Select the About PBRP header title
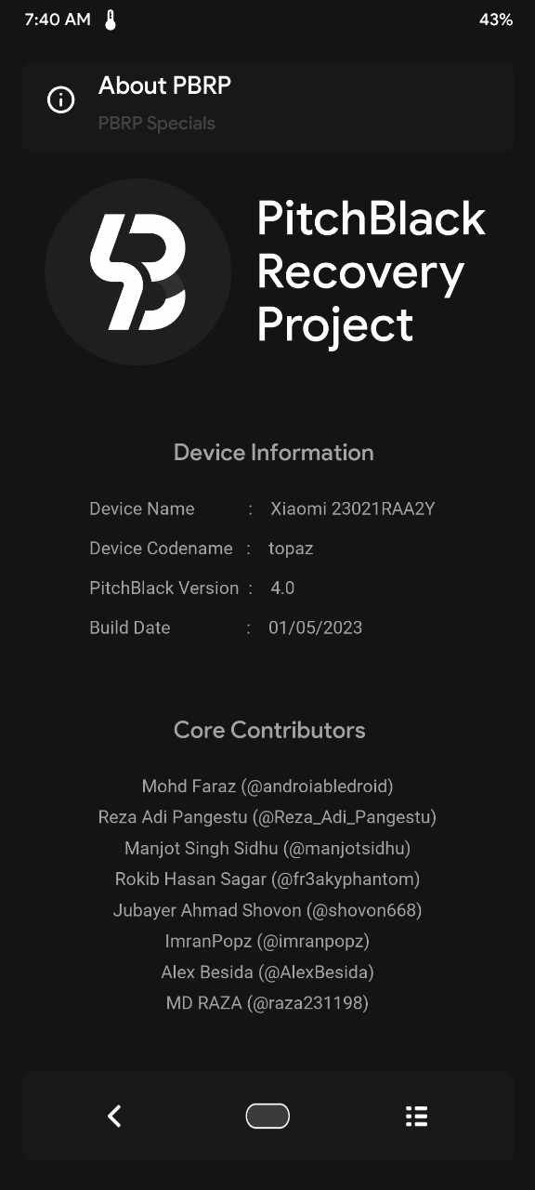The width and height of the screenshot is (535, 1190). [164, 86]
